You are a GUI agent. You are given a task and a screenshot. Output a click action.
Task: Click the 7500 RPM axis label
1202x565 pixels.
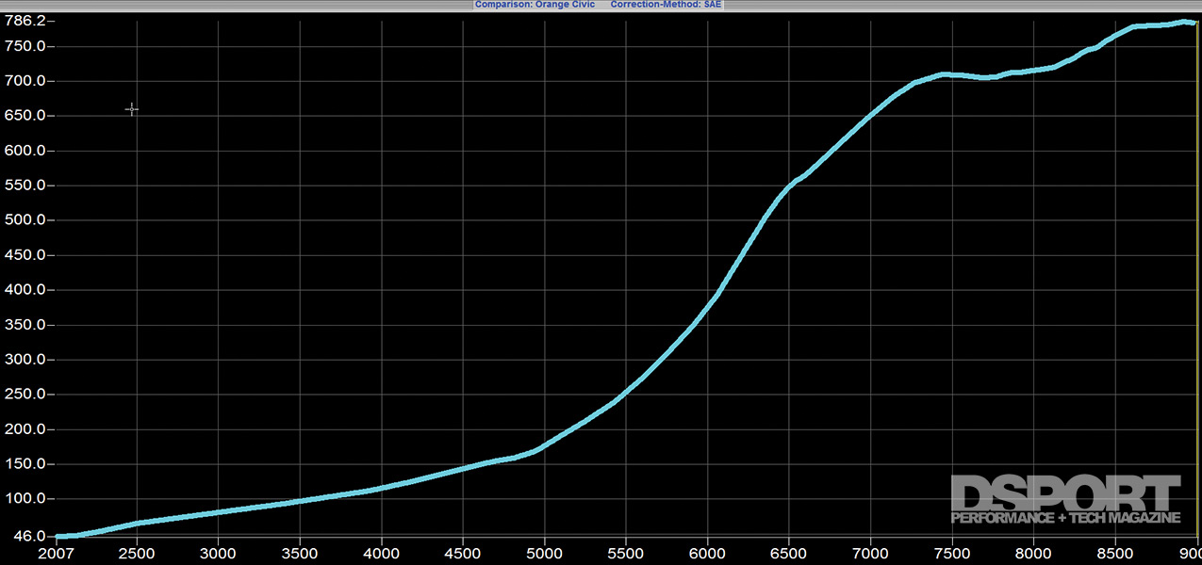(x=951, y=554)
